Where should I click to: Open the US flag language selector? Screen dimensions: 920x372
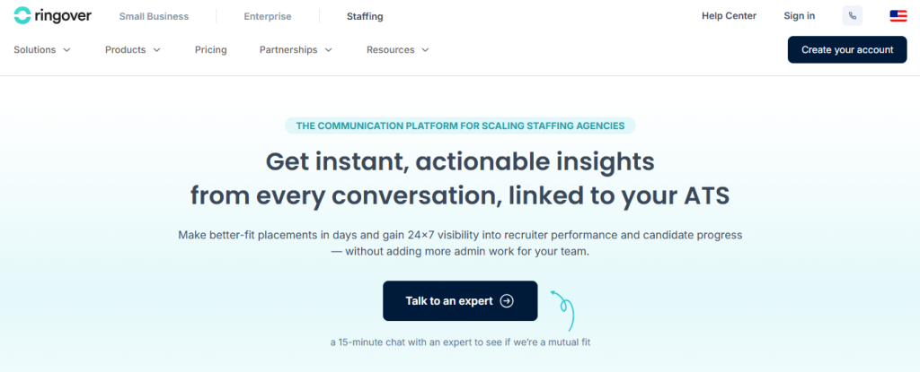[x=898, y=16]
